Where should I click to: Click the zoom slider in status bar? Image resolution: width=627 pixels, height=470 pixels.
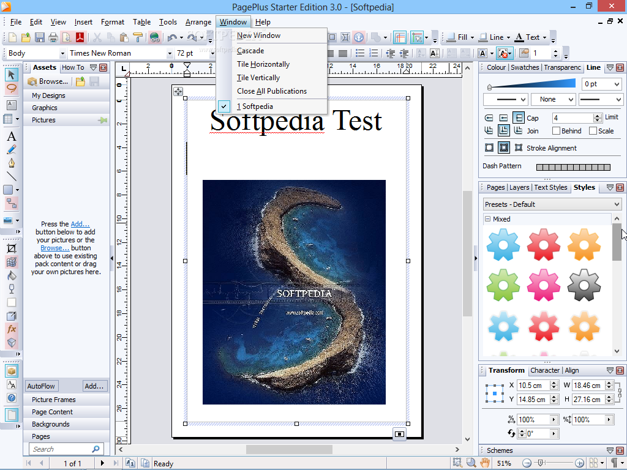point(553,463)
